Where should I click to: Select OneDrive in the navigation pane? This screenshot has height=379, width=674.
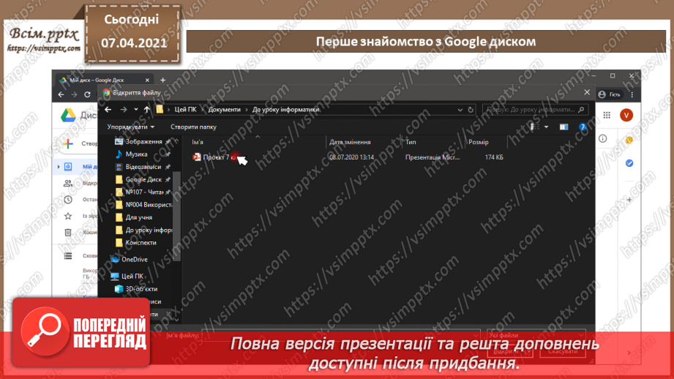129,259
